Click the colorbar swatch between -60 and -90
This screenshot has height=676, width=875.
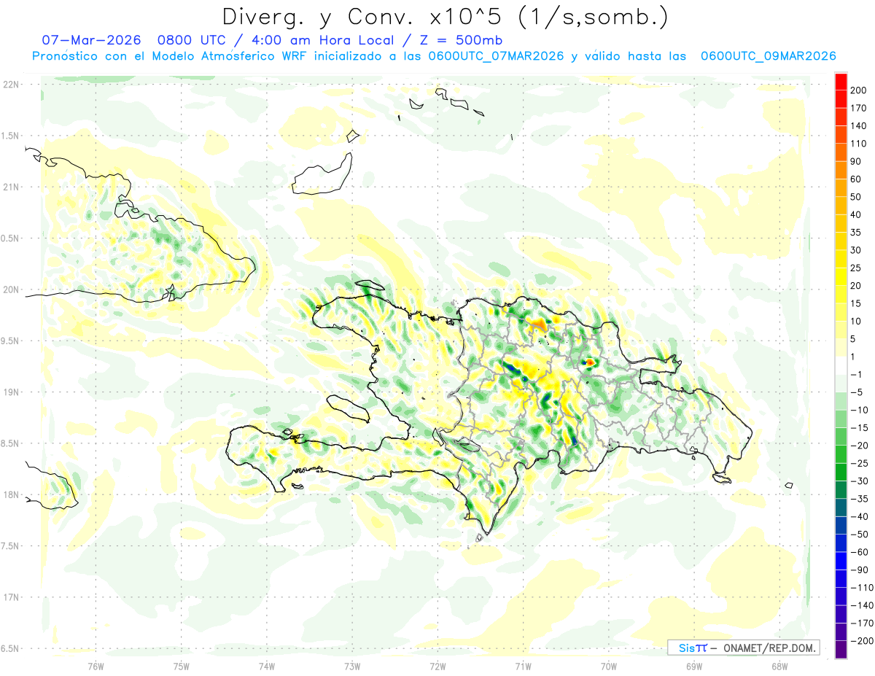click(x=841, y=561)
